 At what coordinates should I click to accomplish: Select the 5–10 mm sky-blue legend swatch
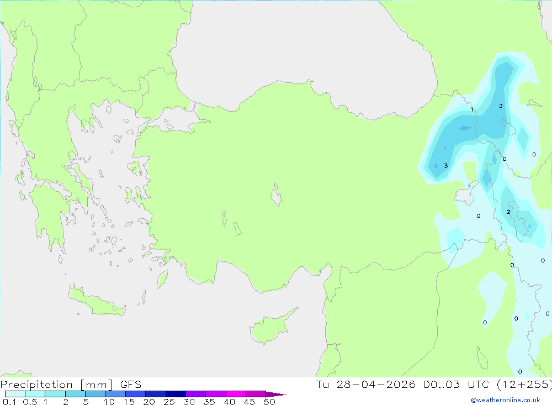(95, 394)
